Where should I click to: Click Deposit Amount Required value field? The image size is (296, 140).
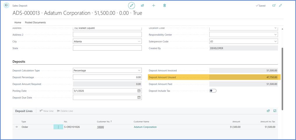[x=107, y=84]
